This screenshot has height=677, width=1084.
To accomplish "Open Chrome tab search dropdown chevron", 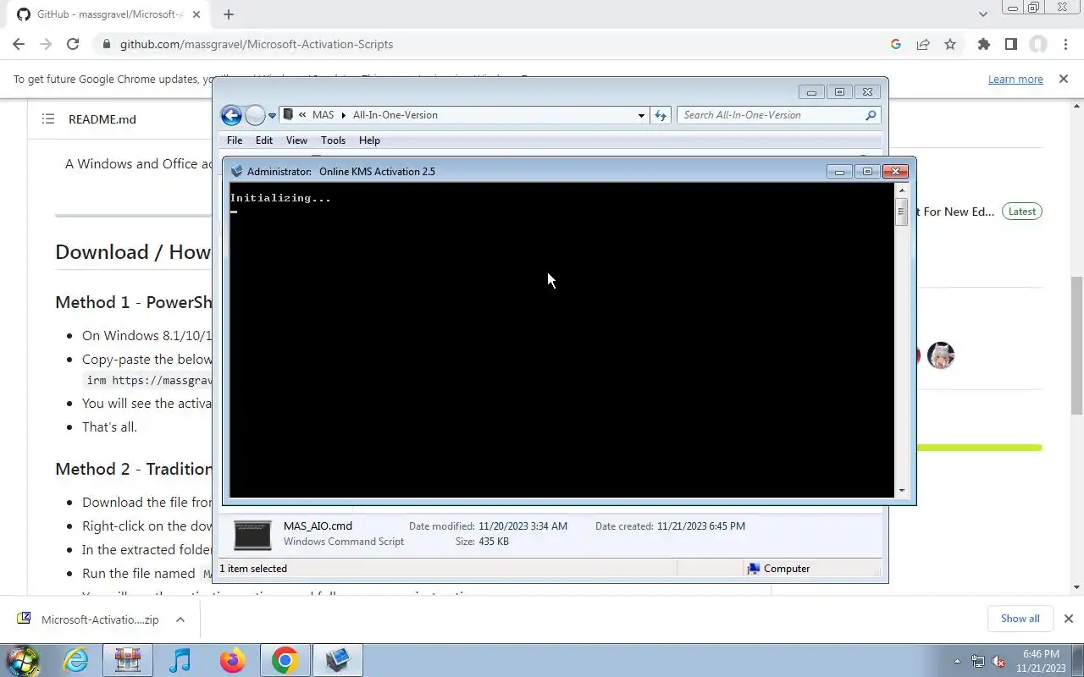I will [982, 14].
